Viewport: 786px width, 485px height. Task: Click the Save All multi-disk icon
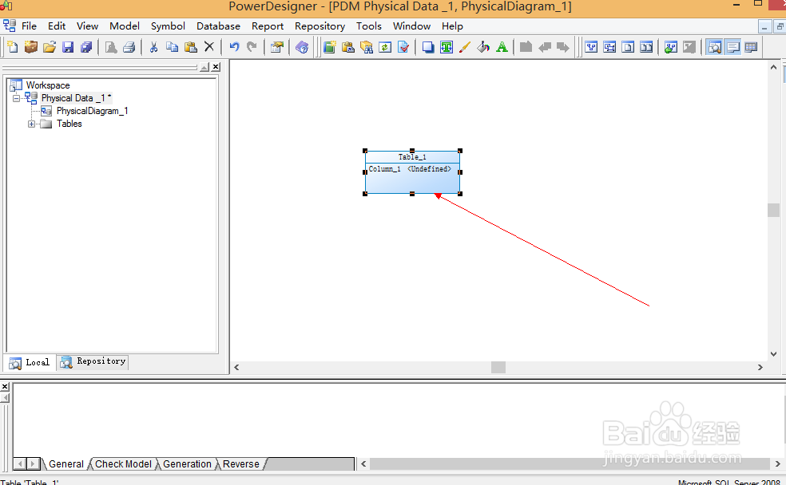[x=86, y=47]
